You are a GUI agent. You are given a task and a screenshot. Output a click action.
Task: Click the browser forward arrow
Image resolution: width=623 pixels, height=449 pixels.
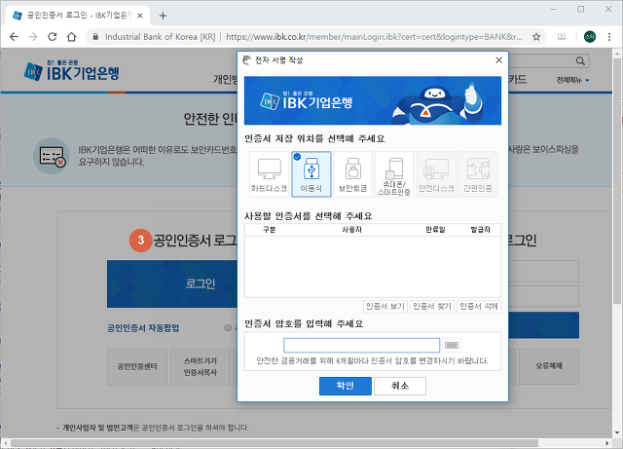point(33,37)
